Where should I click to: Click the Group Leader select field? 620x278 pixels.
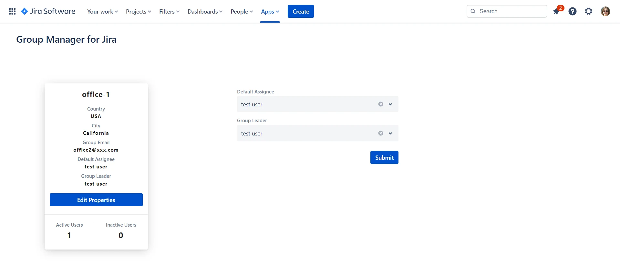click(318, 133)
